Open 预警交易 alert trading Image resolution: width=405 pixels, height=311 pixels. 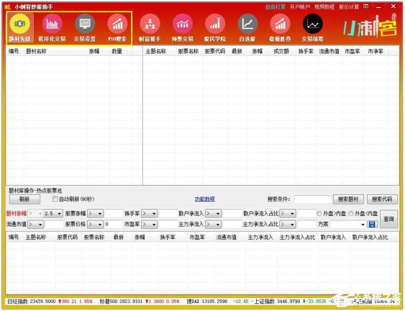(183, 25)
